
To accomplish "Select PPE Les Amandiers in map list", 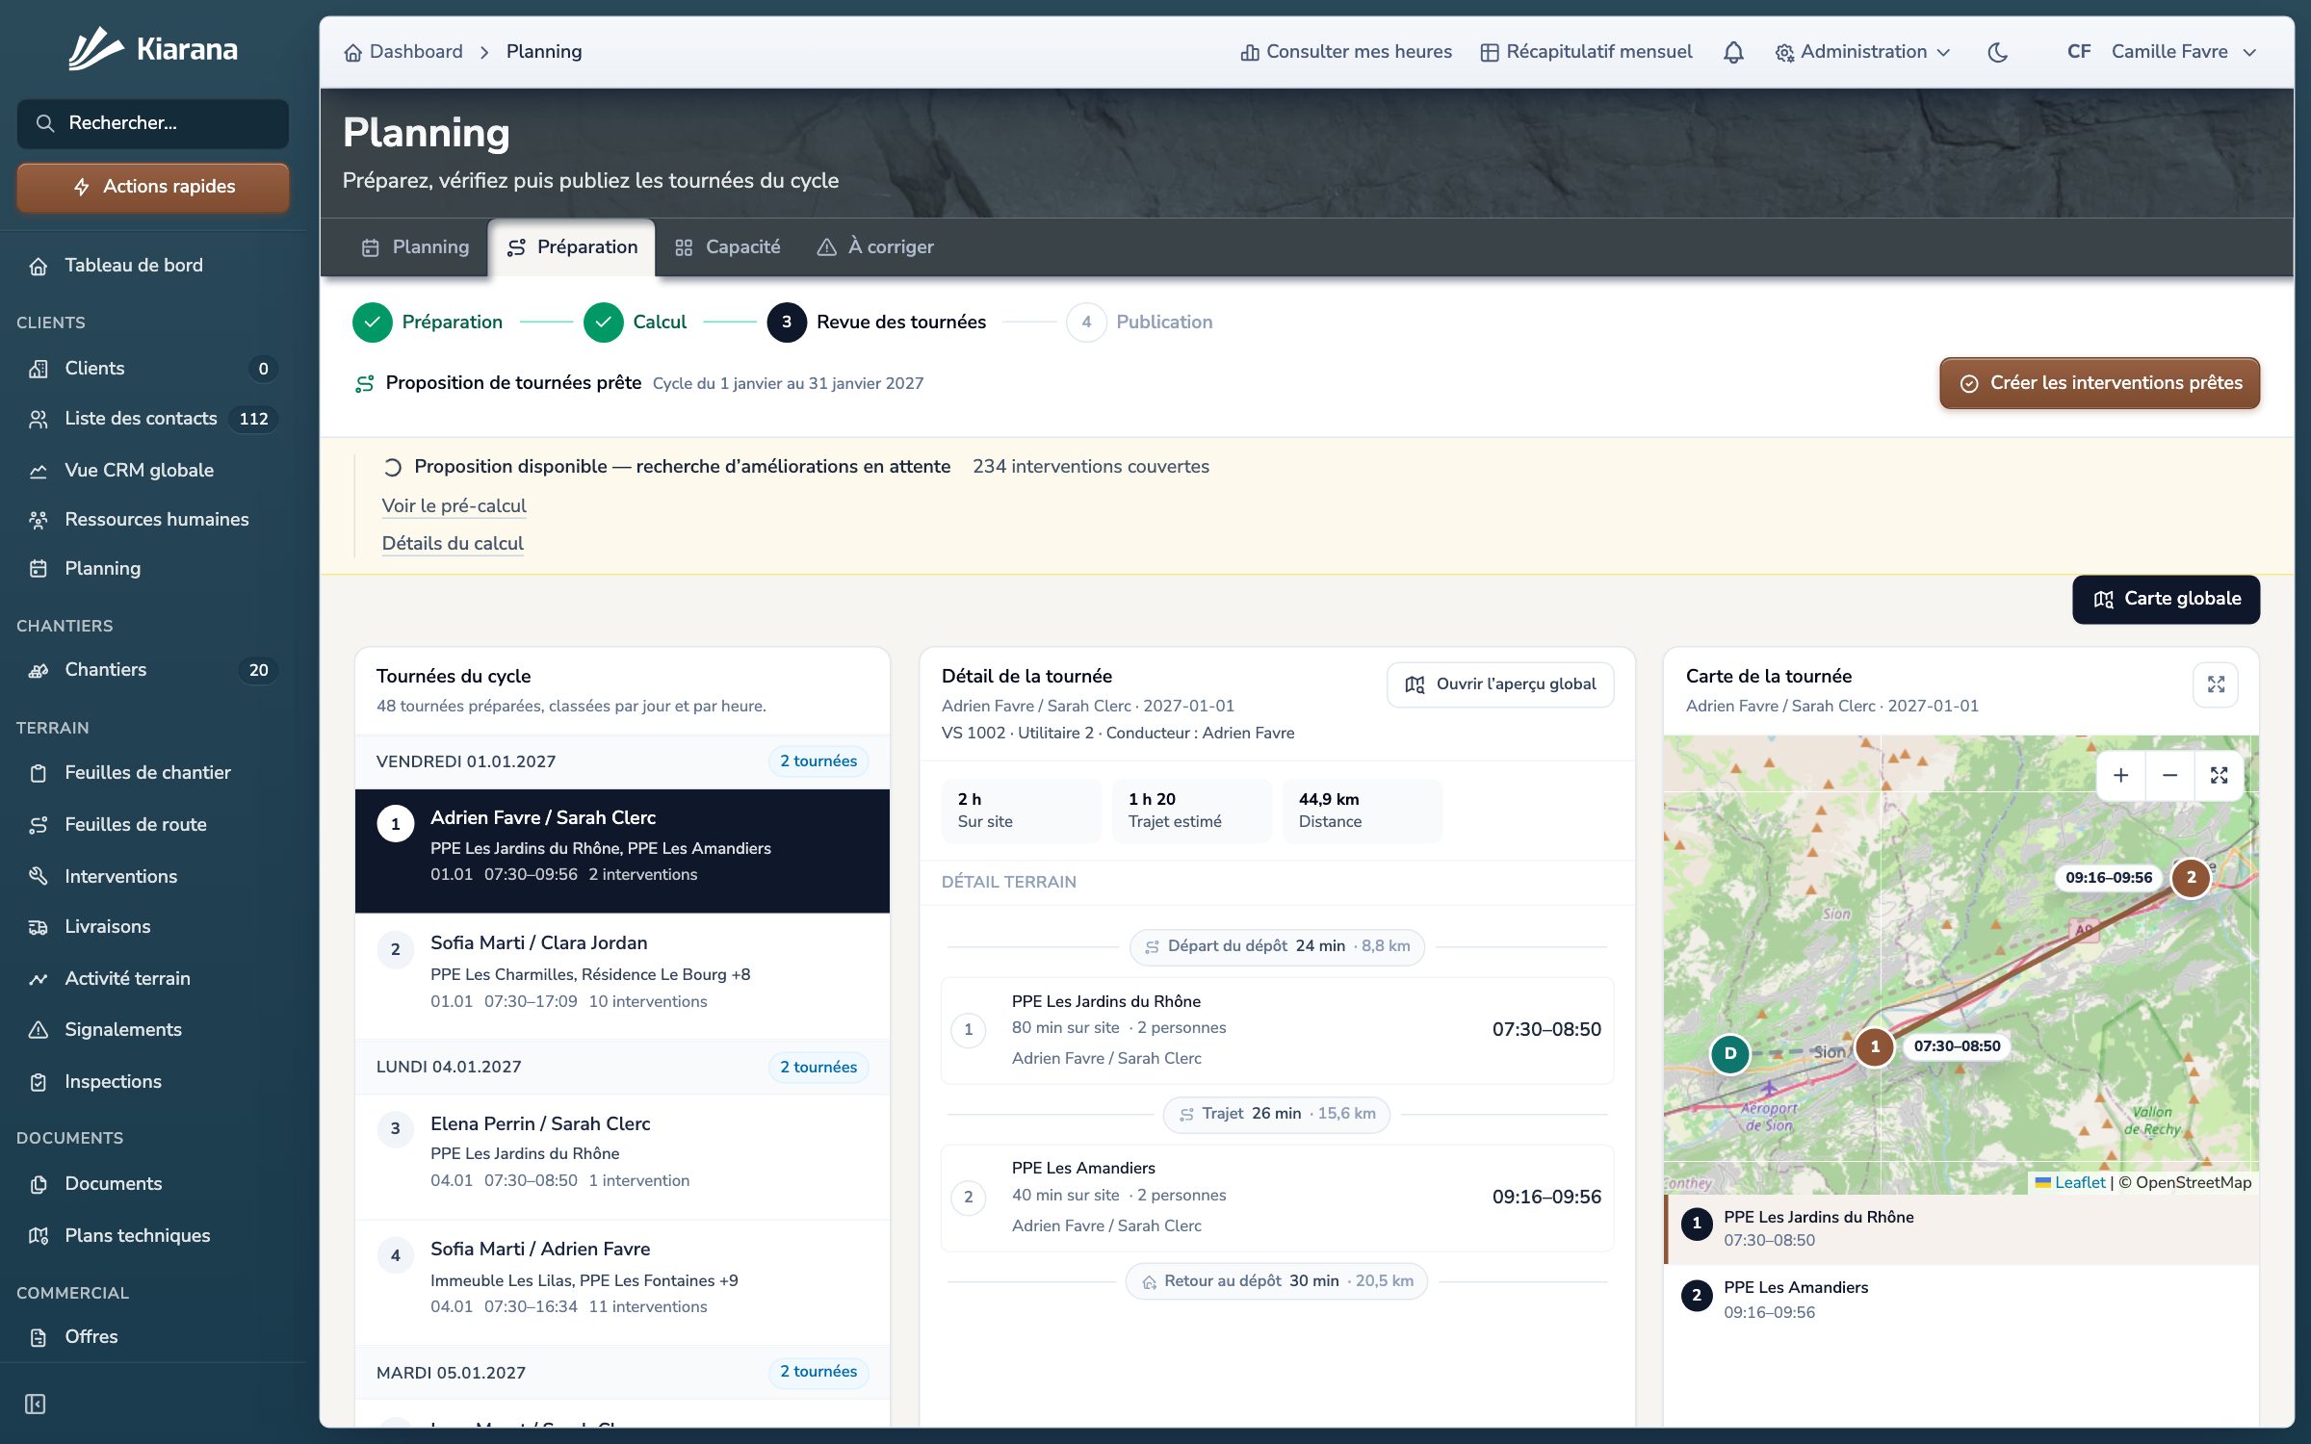I will click(1960, 1300).
